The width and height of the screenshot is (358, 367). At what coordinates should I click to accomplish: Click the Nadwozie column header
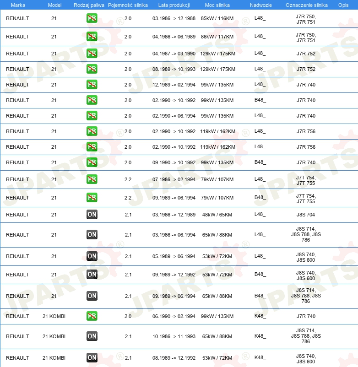[261, 5]
